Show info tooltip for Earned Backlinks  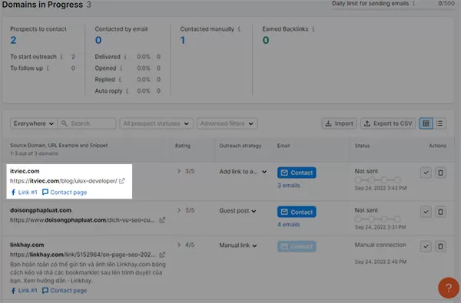(x=313, y=29)
